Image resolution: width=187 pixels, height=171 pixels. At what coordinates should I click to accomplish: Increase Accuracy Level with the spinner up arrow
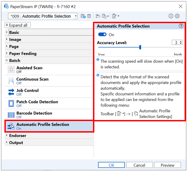[181, 41]
